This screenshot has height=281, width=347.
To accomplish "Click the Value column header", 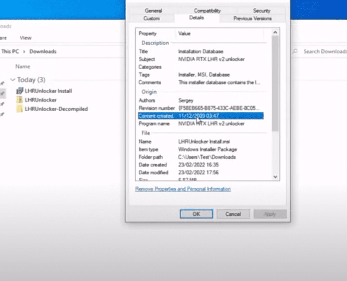I will coord(185,33).
